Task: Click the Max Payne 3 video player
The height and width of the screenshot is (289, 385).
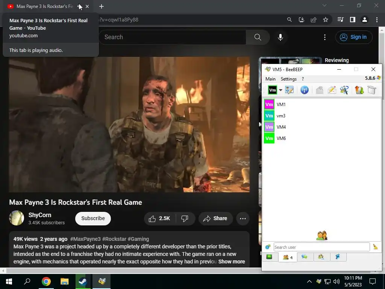Action: [129, 125]
